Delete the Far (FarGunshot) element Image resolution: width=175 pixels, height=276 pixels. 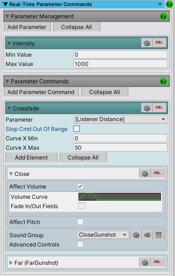157,262
